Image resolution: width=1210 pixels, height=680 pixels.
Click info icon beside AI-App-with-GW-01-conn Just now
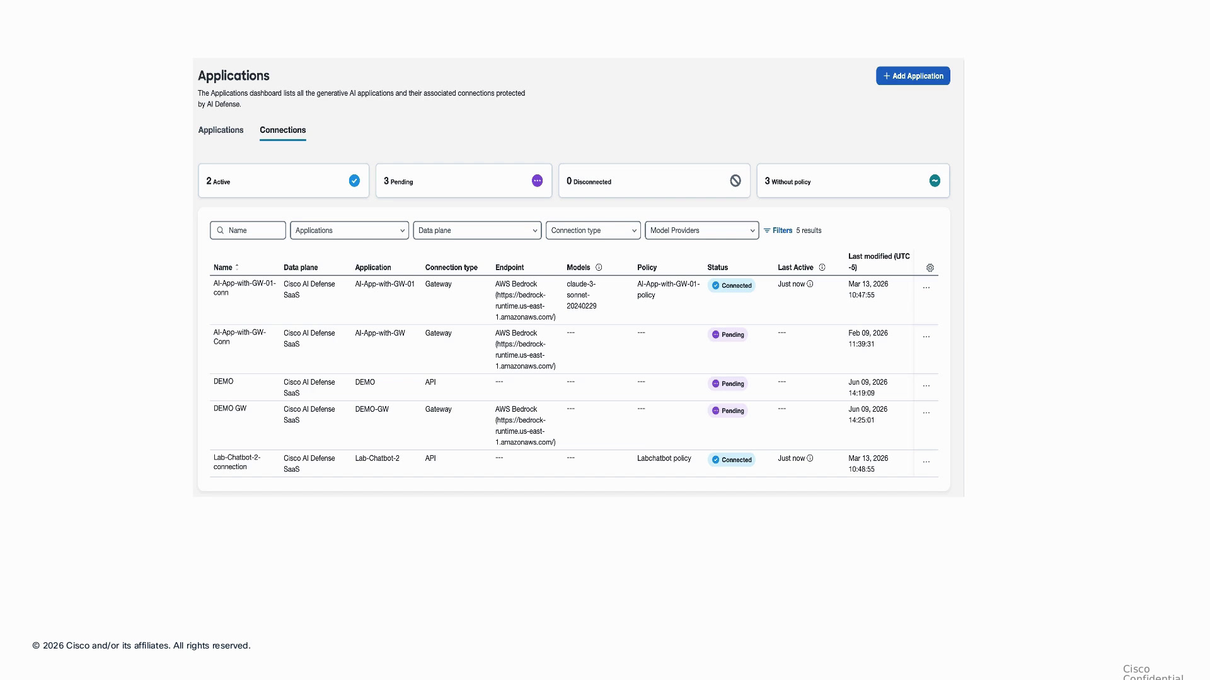810,284
